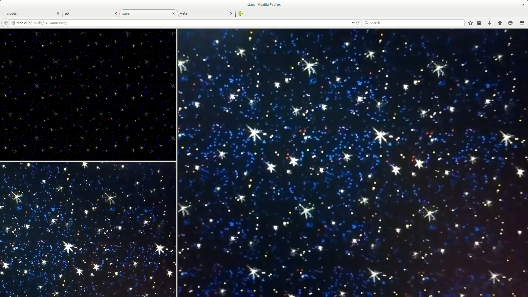Switch to the silk tab
The width and height of the screenshot is (528, 297).
90,13
